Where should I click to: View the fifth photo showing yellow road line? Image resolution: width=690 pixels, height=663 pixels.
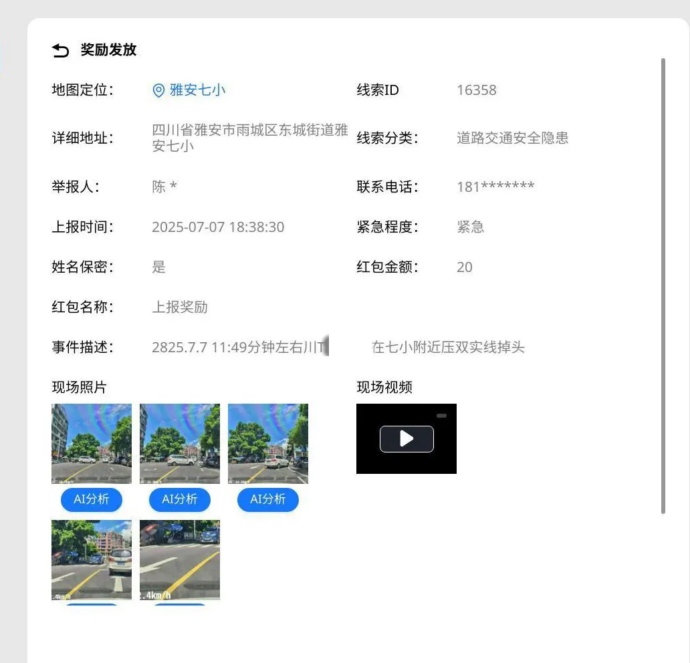(x=180, y=559)
